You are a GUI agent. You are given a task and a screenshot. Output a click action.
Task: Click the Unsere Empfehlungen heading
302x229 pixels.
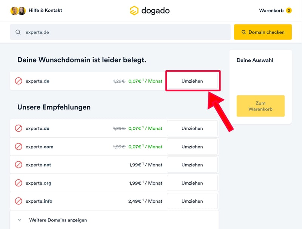(x=54, y=107)
